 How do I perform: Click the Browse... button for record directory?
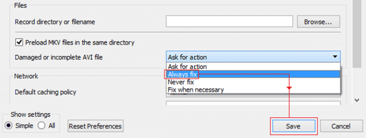318,22
